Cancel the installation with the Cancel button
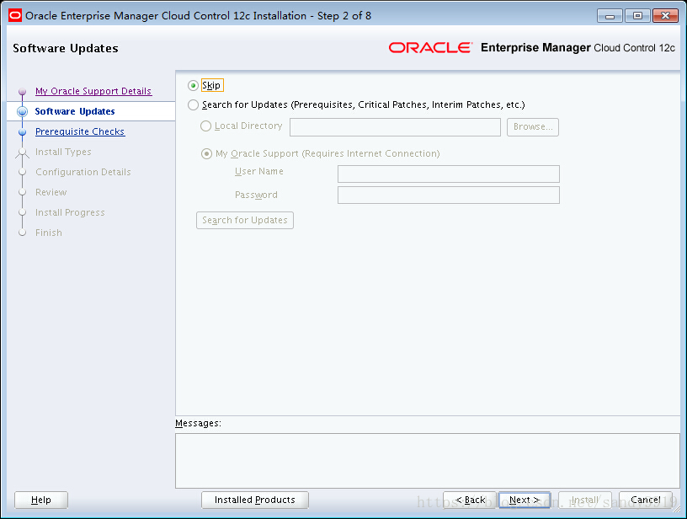 coord(646,500)
